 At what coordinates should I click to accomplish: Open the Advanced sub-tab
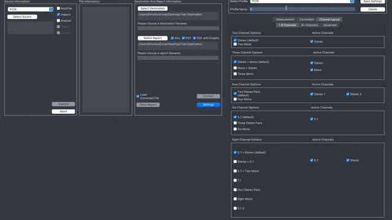click(x=330, y=25)
